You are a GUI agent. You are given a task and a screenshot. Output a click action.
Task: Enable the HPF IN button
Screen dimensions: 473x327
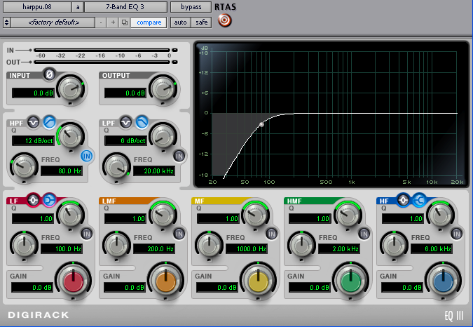click(x=87, y=156)
